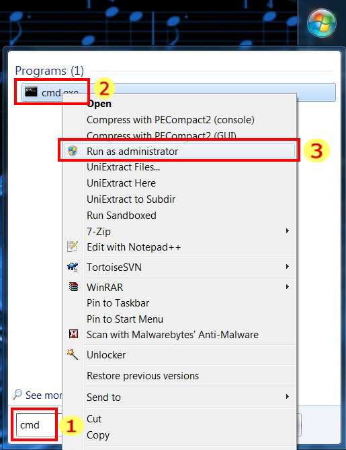This screenshot has width=346, height=450.
Task: Select Run Sandboxed entry
Action: (122, 216)
